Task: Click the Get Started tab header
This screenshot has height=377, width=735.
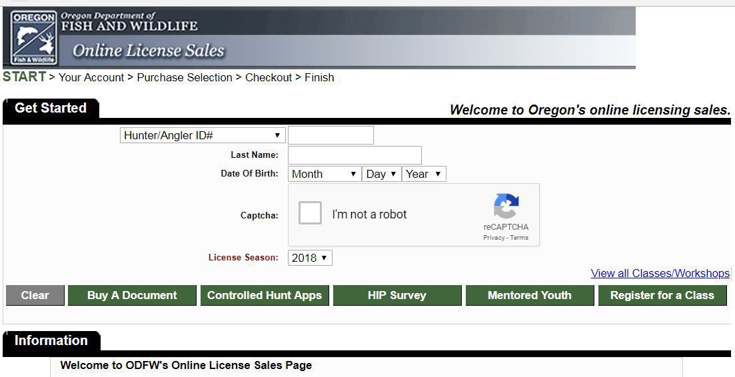Action: [51, 109]
